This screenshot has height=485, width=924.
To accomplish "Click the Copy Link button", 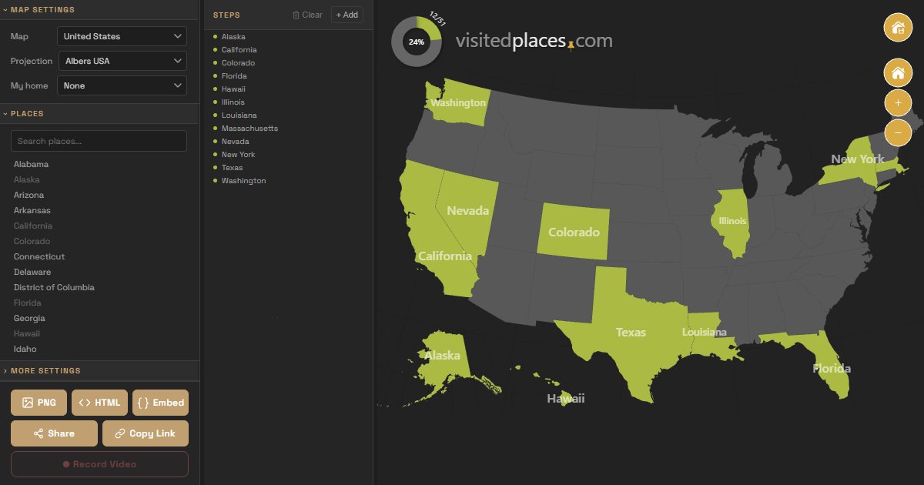I will pos(146,433).
